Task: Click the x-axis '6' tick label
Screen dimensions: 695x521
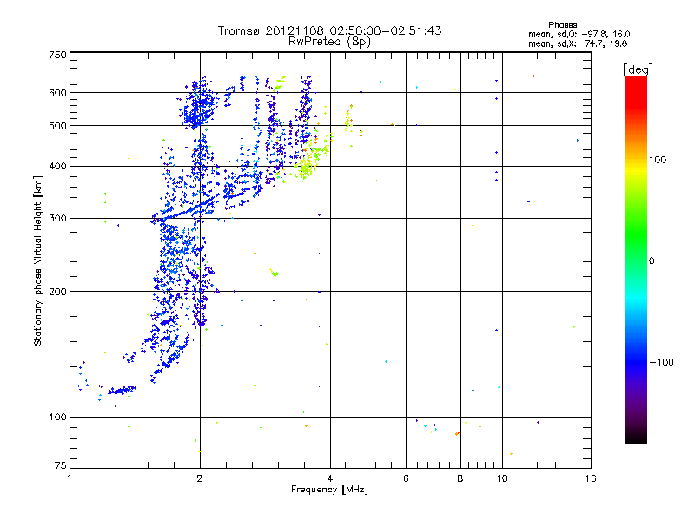Action: pyautogui.click(x=406, y=478)
